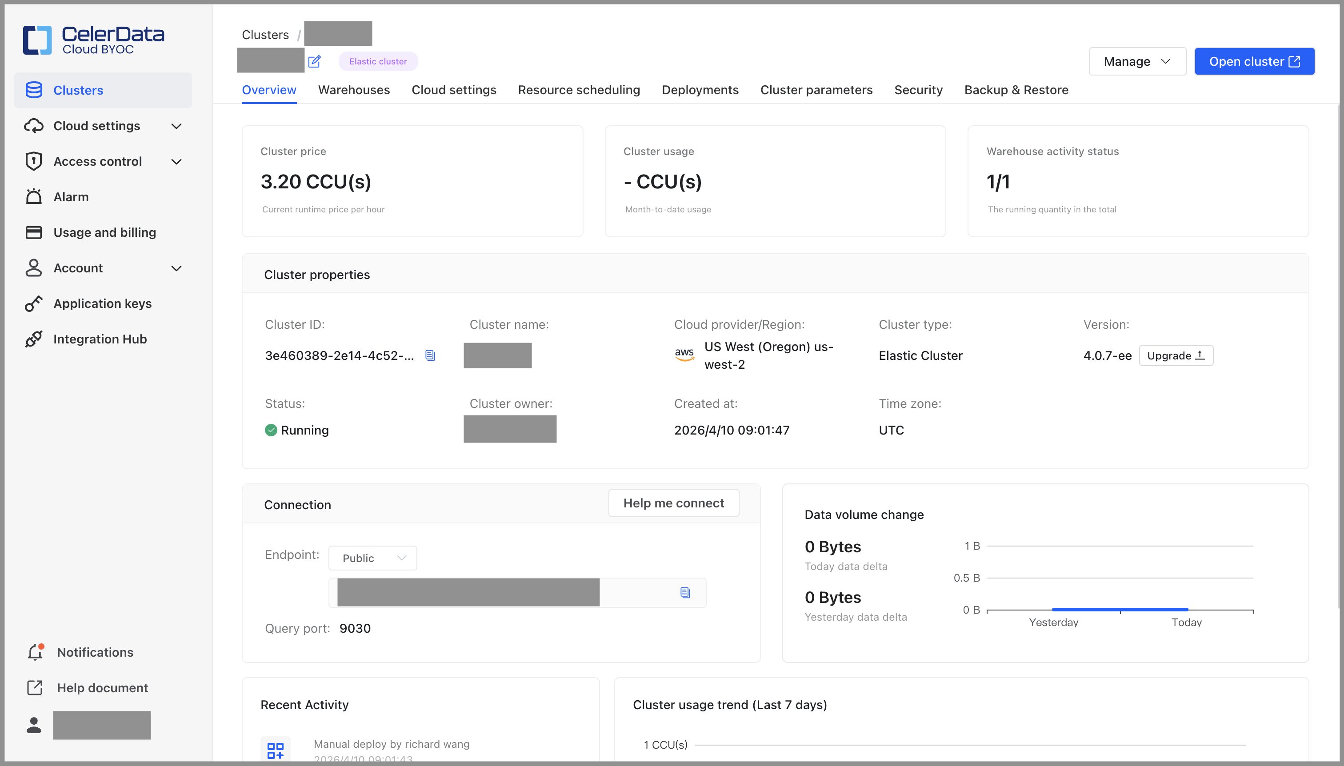Open Notifications from the sidebar
Screen dimensions: 1344x766
(x=95, y=652)
